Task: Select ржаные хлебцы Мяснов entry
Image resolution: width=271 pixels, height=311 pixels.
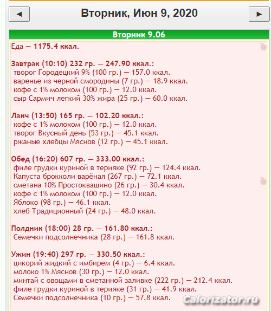Action: pos(91,142)
